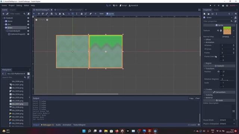The image size is (239, 134).
Task: Open the Debug menu
Action: tap(19, 6)
